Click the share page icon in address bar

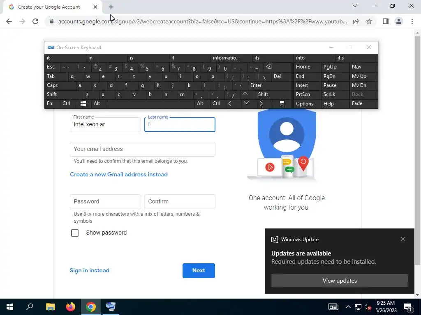(x=356, y=21)
